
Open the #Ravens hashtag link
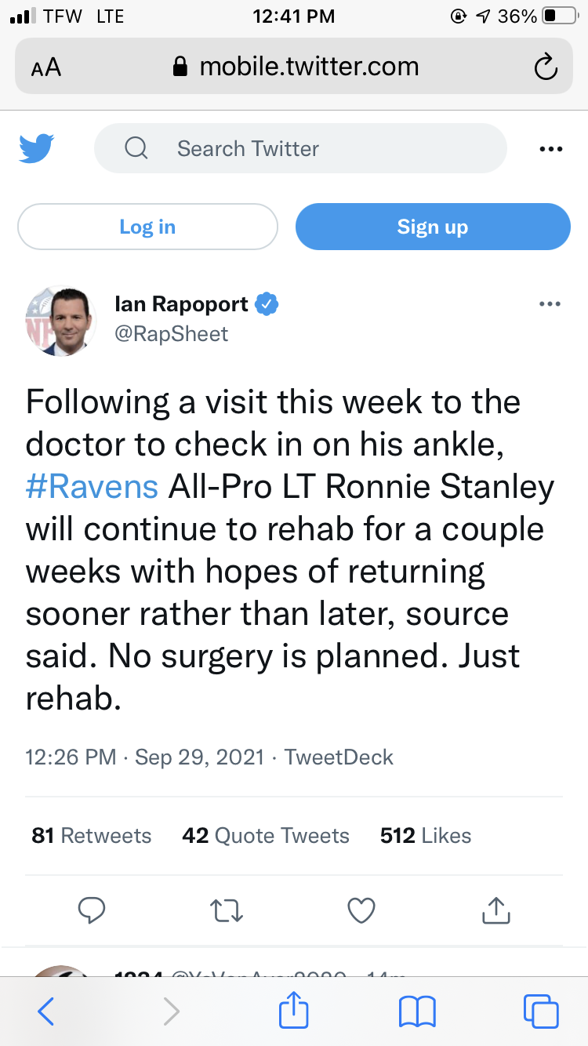pos(92,486)
